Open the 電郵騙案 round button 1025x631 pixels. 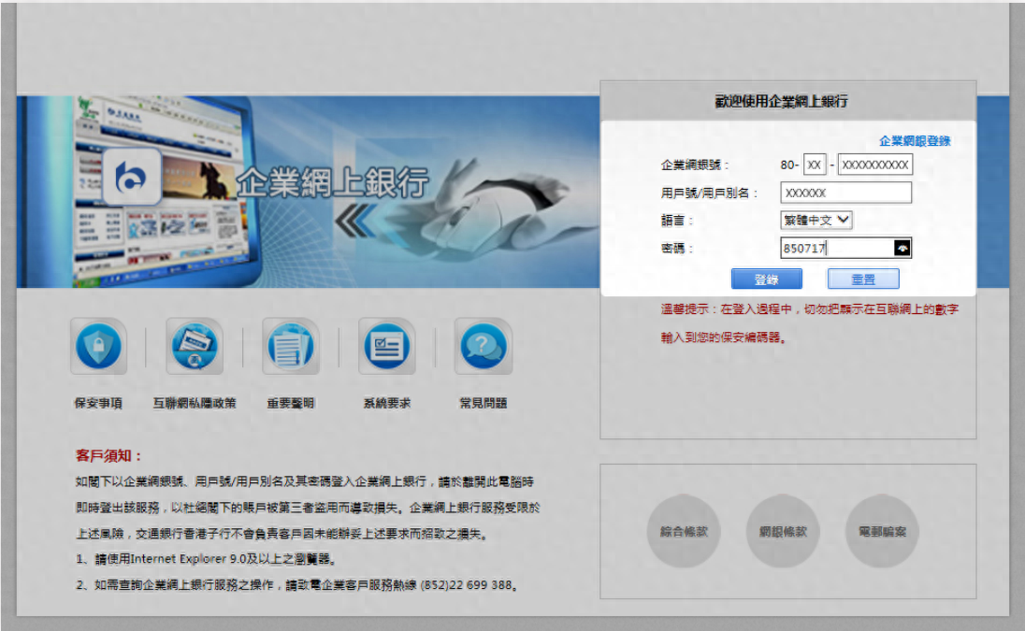[882, 531]
